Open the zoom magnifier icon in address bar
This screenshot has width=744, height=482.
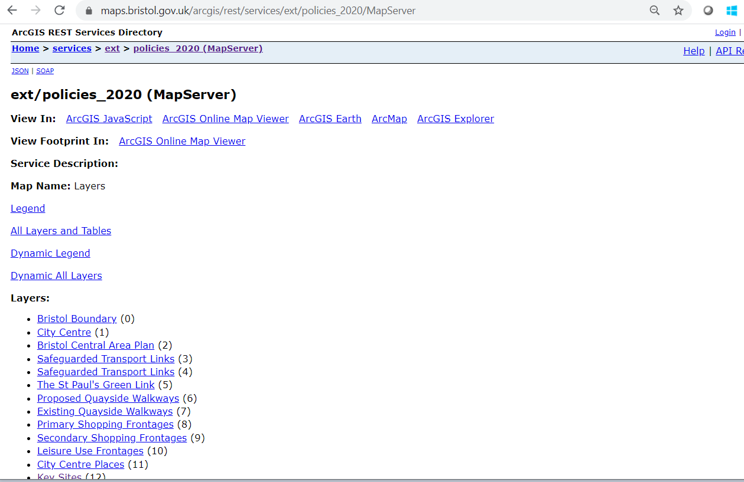654,11
